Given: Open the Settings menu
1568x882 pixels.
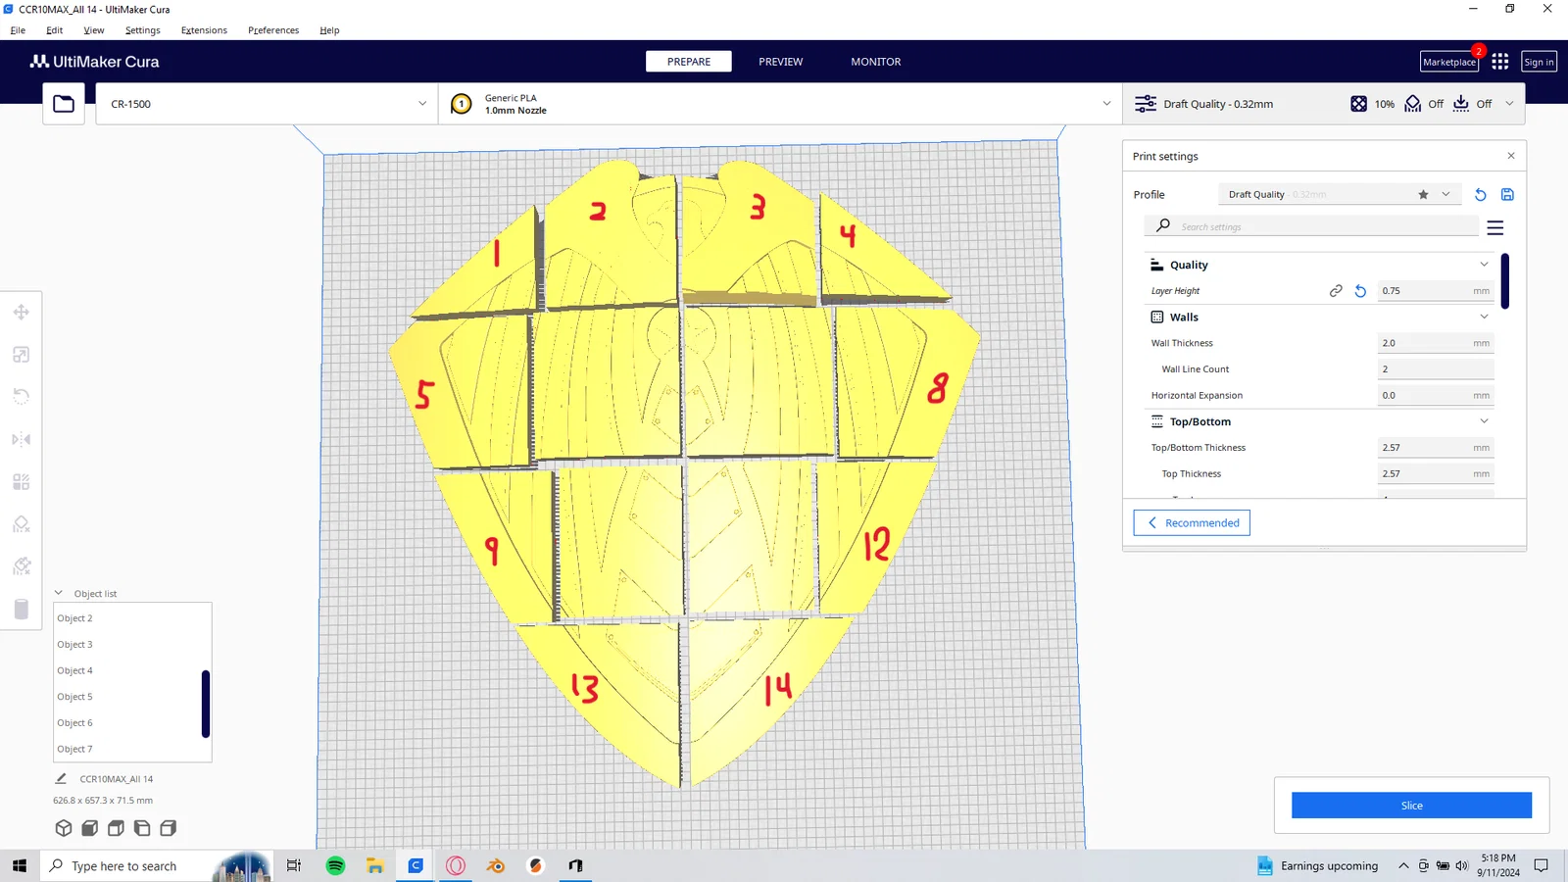Looking at the screenshot, I should pos(143,30).
